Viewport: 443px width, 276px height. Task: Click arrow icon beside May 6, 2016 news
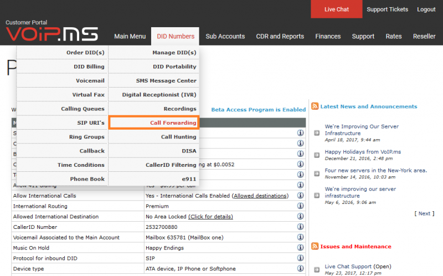pyautogui.click(x=317, y=196)
